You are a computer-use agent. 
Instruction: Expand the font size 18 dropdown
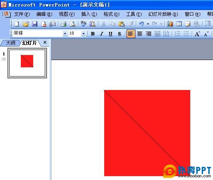[84, 33]
